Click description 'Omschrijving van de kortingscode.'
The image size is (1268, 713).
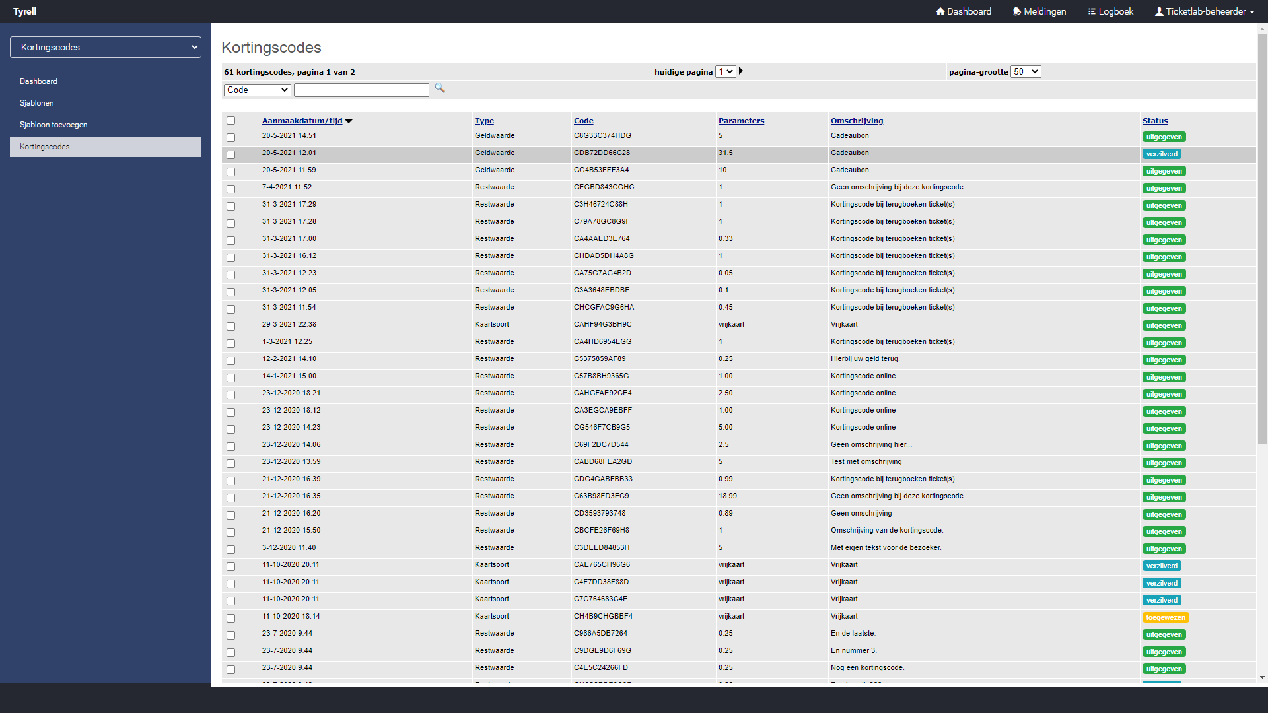(x=887, y=531)
